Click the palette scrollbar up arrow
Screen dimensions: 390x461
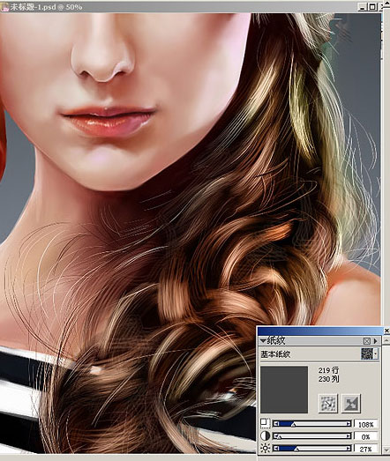386,340
